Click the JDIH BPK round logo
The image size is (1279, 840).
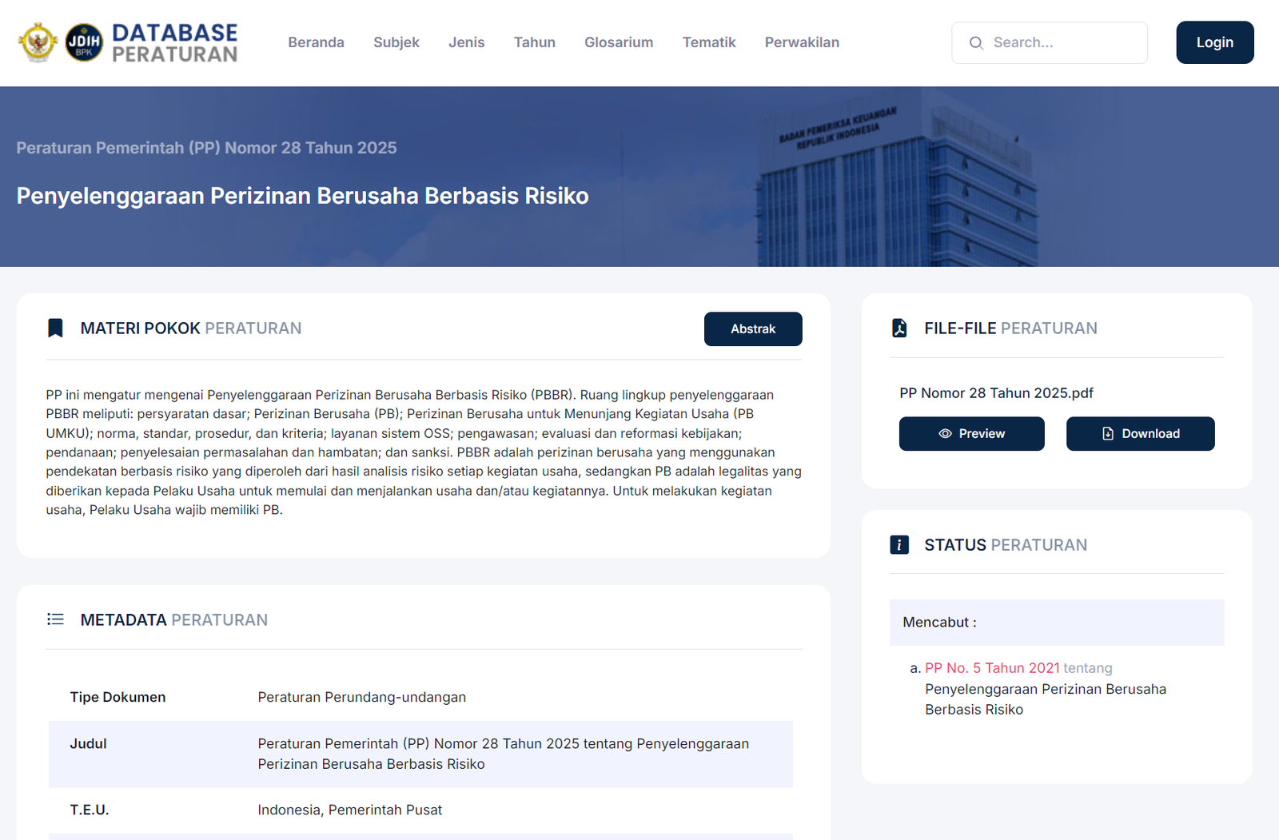(84, 42)
